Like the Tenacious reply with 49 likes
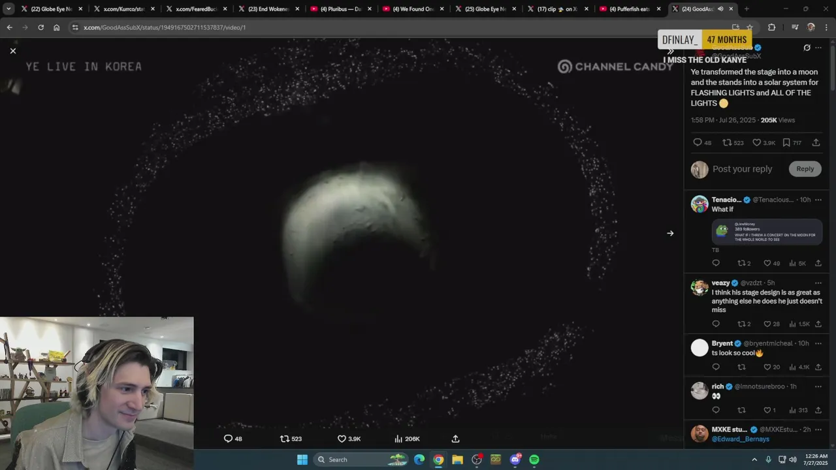836x470 pixels. (772, 263)
